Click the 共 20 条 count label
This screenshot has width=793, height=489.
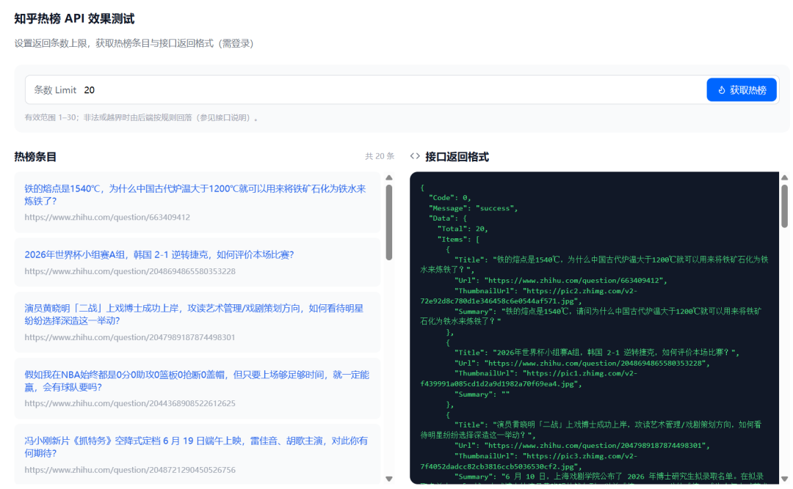point(380,156)
